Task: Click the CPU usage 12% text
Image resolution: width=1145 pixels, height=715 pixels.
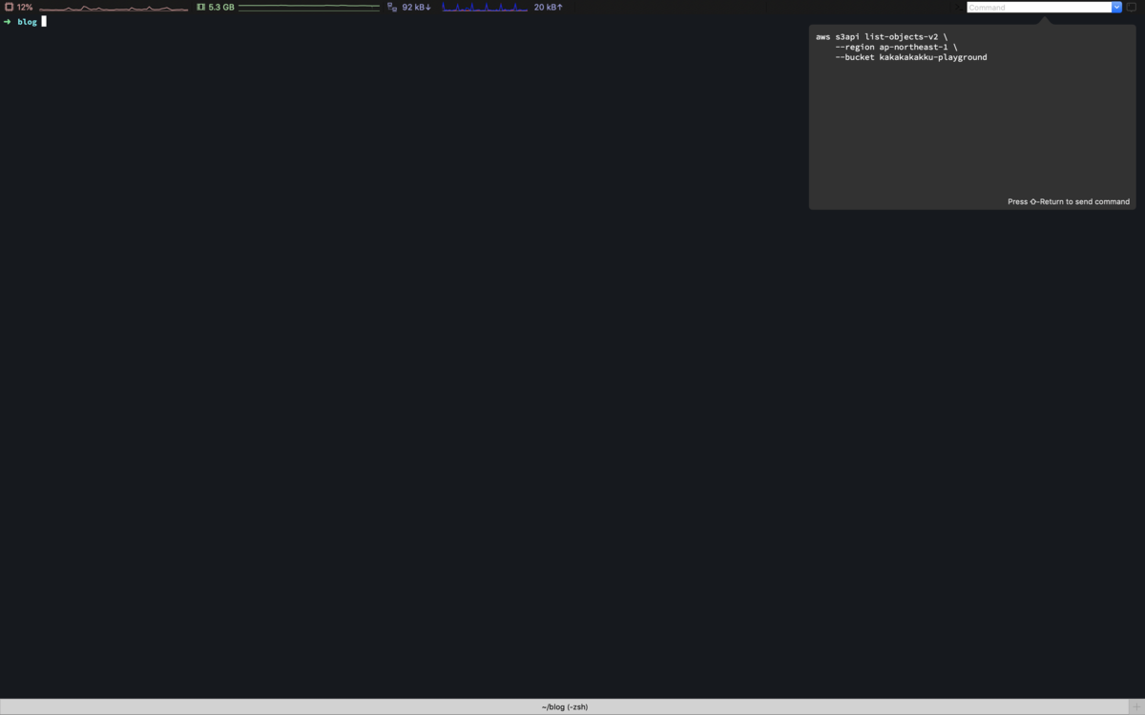Action: coord(25,7)
